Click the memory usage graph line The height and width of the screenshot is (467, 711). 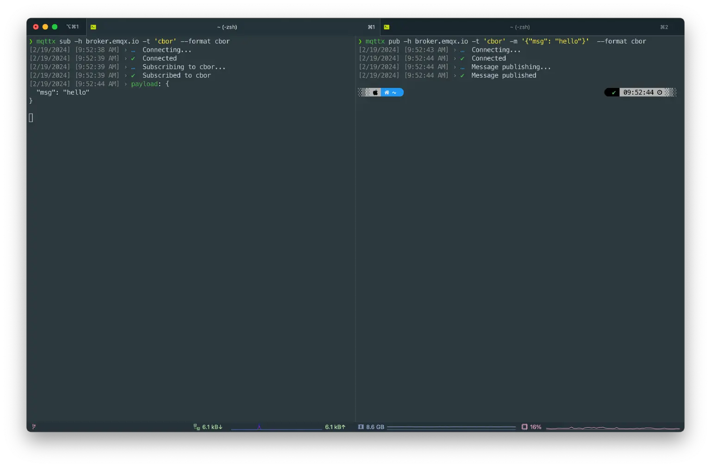click(451, 427)
